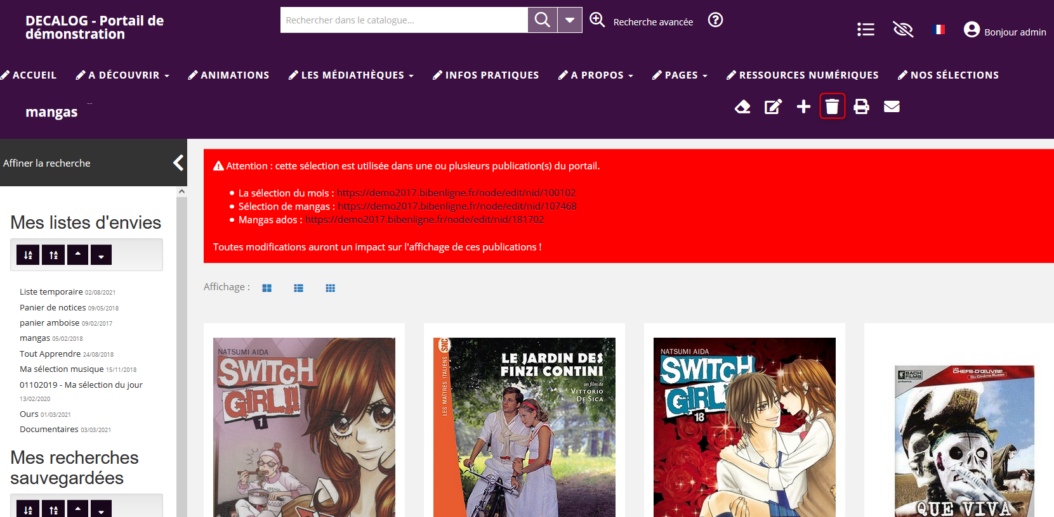
Task: Sort saved searches ascending icon
Action: point(28,509)
